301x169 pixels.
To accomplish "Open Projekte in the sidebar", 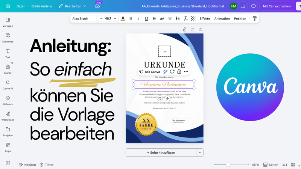I will click(8, 132).
